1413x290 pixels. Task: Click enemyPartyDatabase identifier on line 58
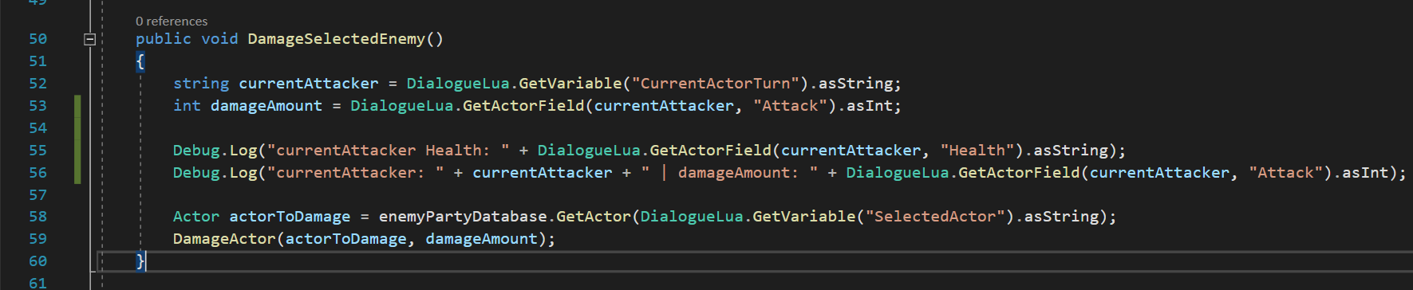[x=463, y=217]
